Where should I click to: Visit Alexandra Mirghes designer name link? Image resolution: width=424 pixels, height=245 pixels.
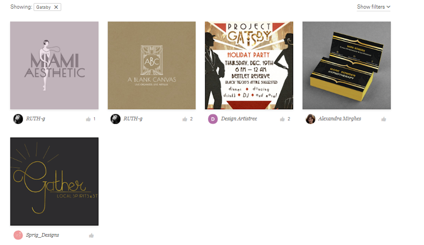click(x=340, y=118)
